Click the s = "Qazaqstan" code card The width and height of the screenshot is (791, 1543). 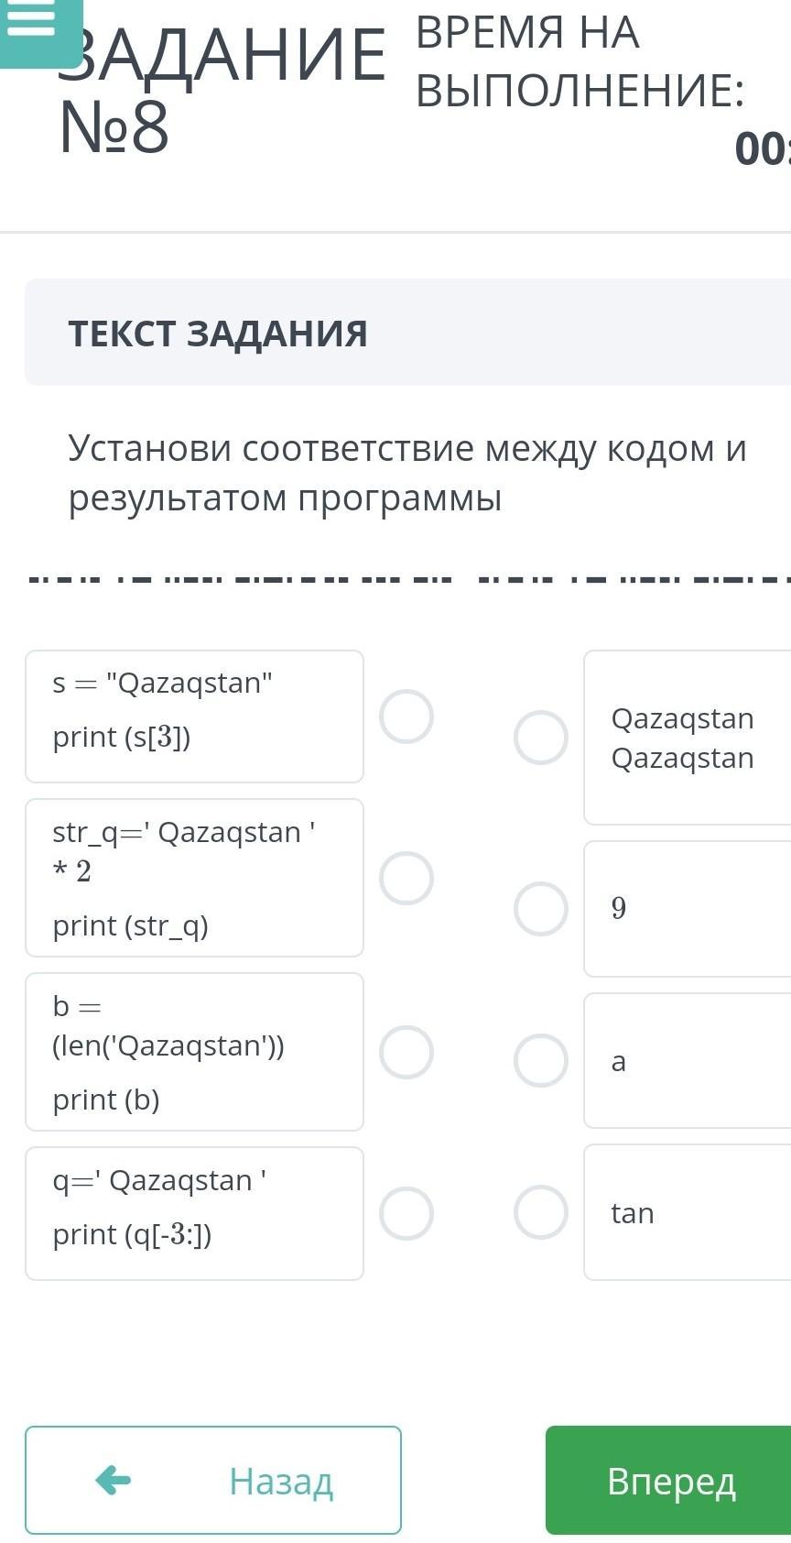click(x=194, y=717)
